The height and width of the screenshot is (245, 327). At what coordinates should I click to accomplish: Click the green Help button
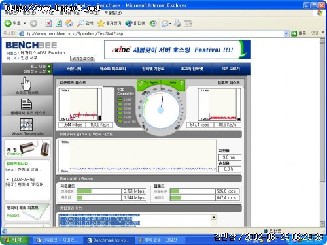[173, 83]
